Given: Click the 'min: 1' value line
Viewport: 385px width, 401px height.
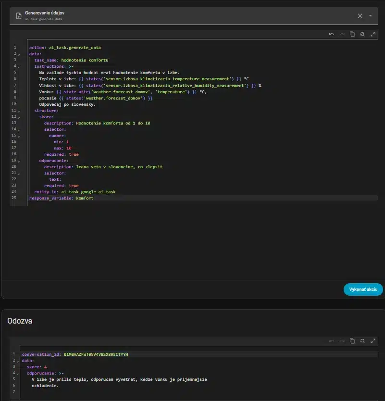Looking at the screenshot, I should tap(62, 142).
